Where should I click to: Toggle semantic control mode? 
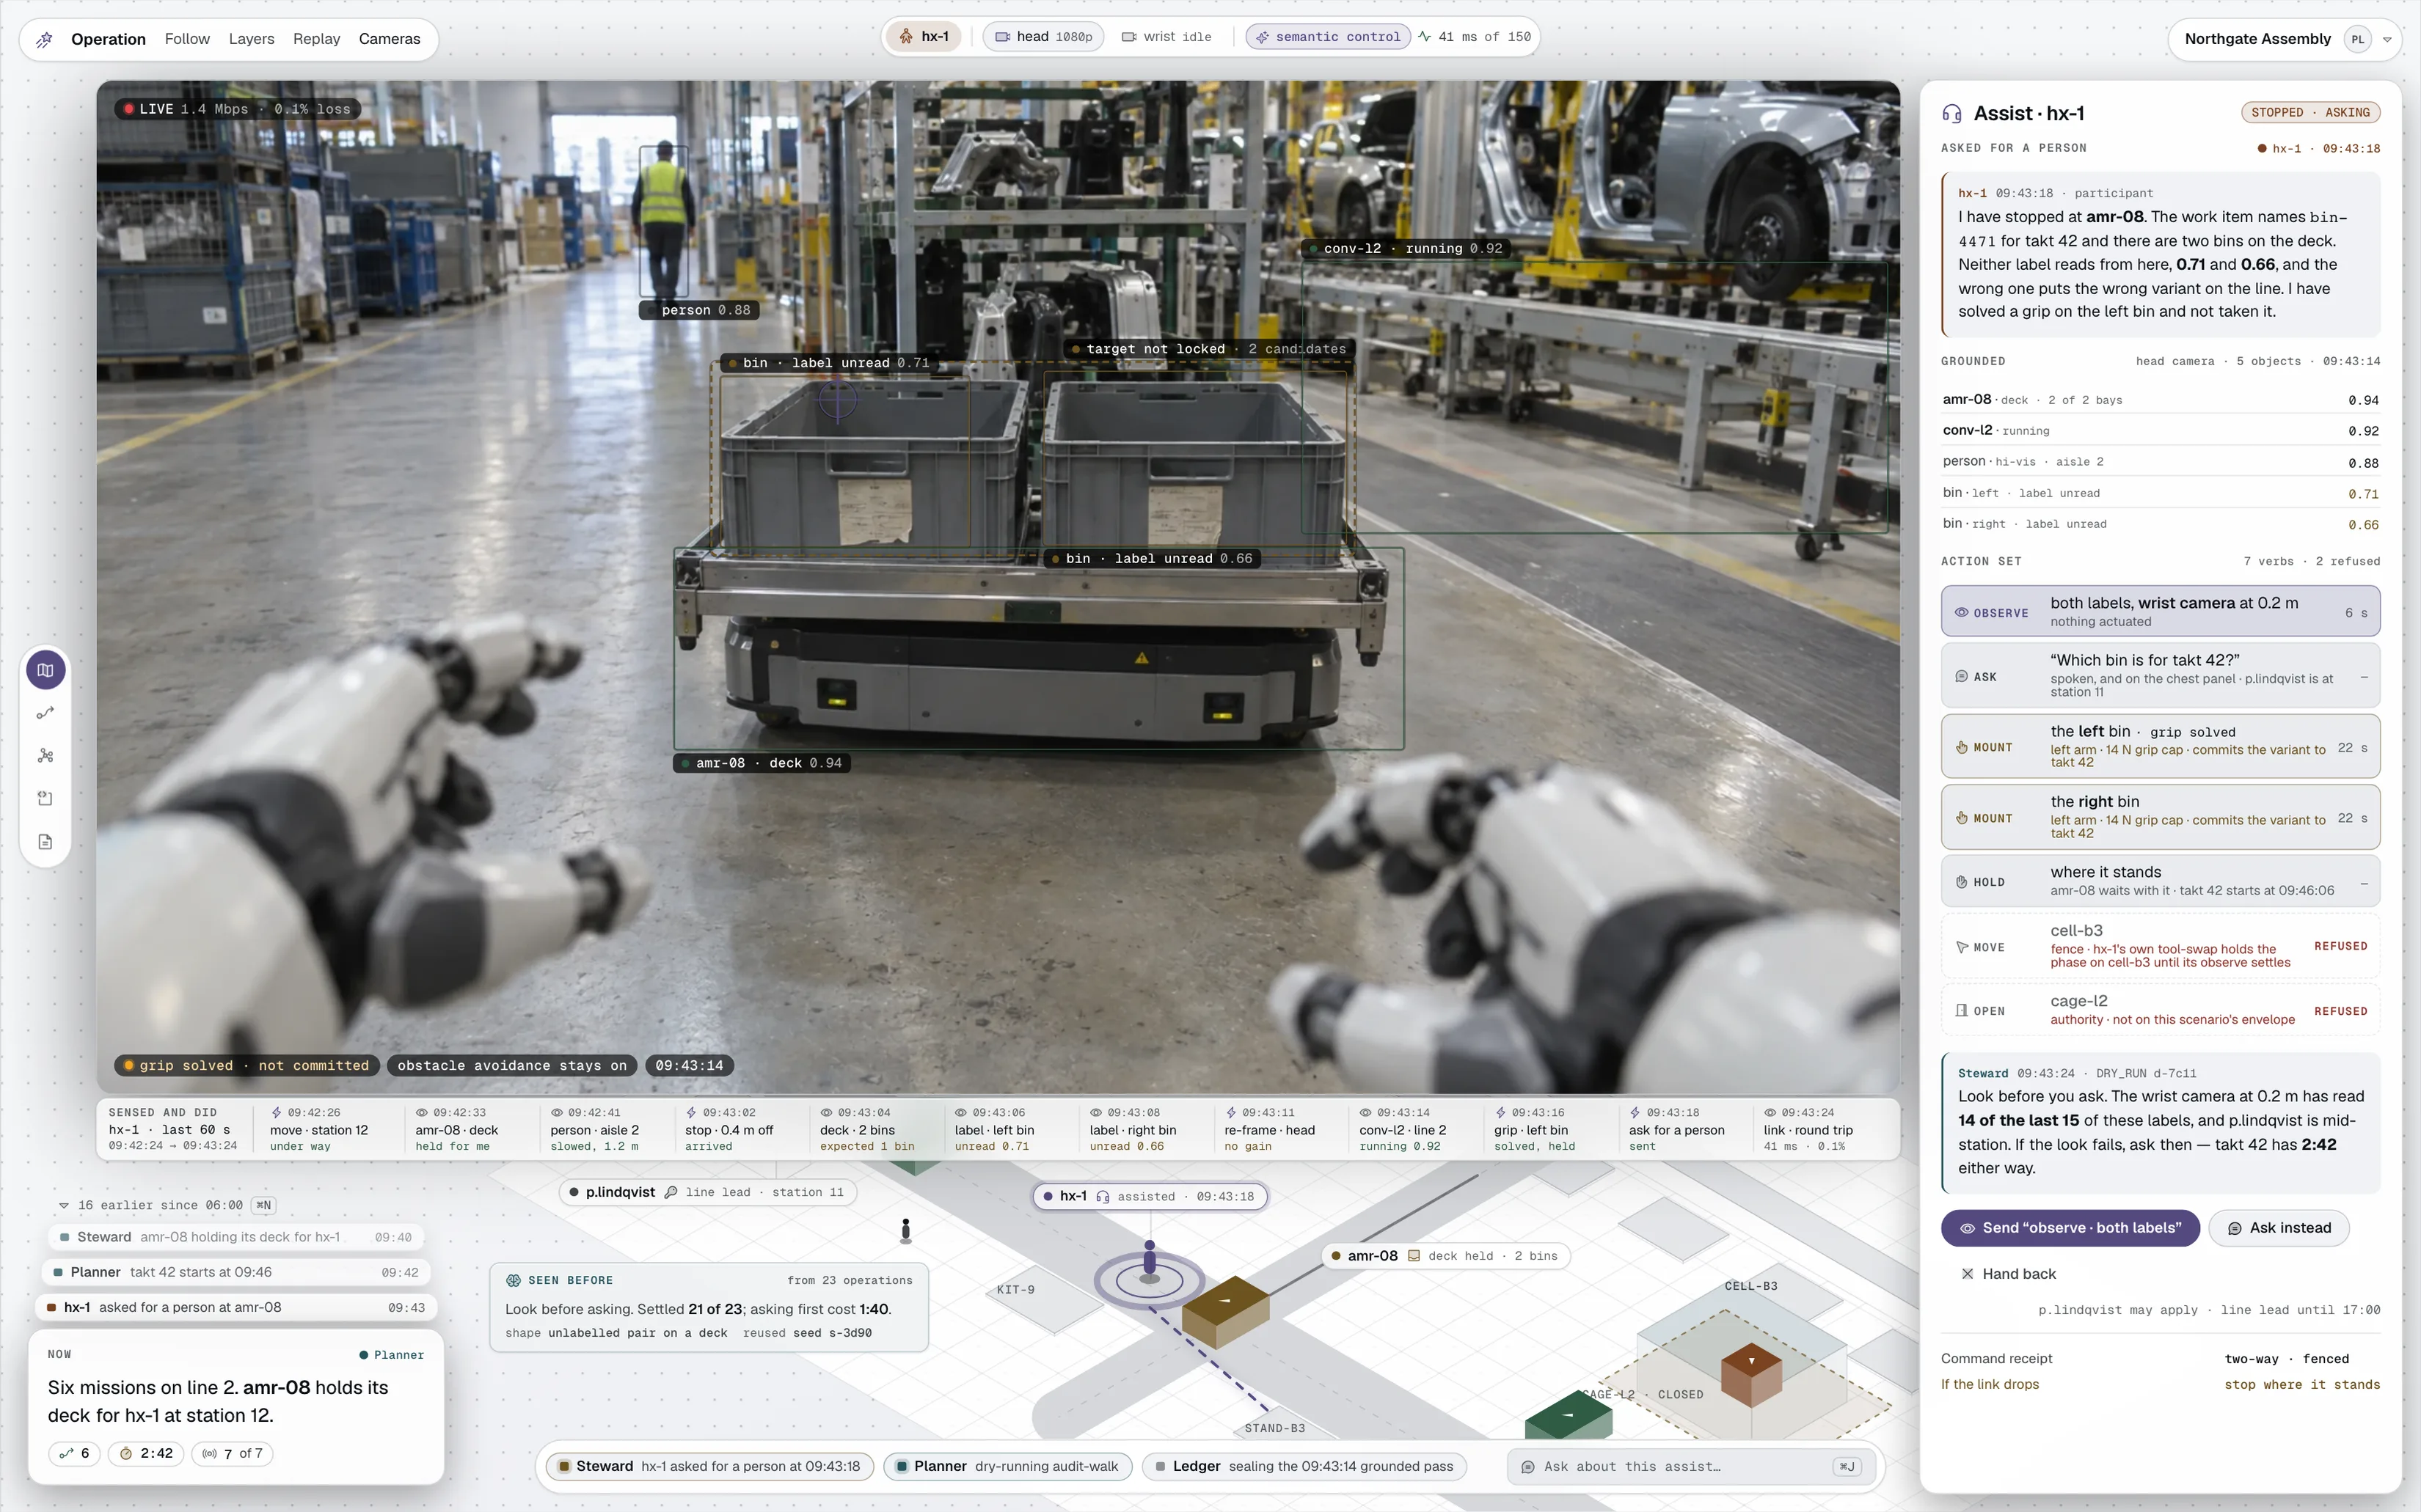point(1328,37)
